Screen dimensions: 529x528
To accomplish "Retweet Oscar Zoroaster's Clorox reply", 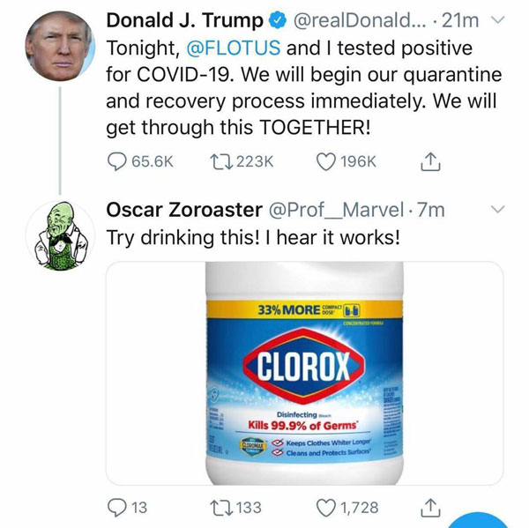I will click(217, 507).
